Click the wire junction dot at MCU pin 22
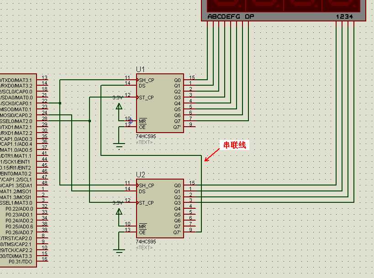 point(60,103)
